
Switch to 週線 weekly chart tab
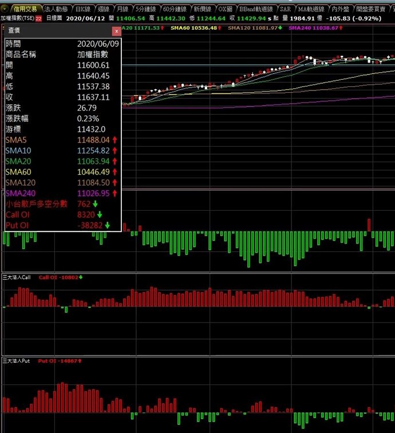pyautogui.click(x=104, y=9)
